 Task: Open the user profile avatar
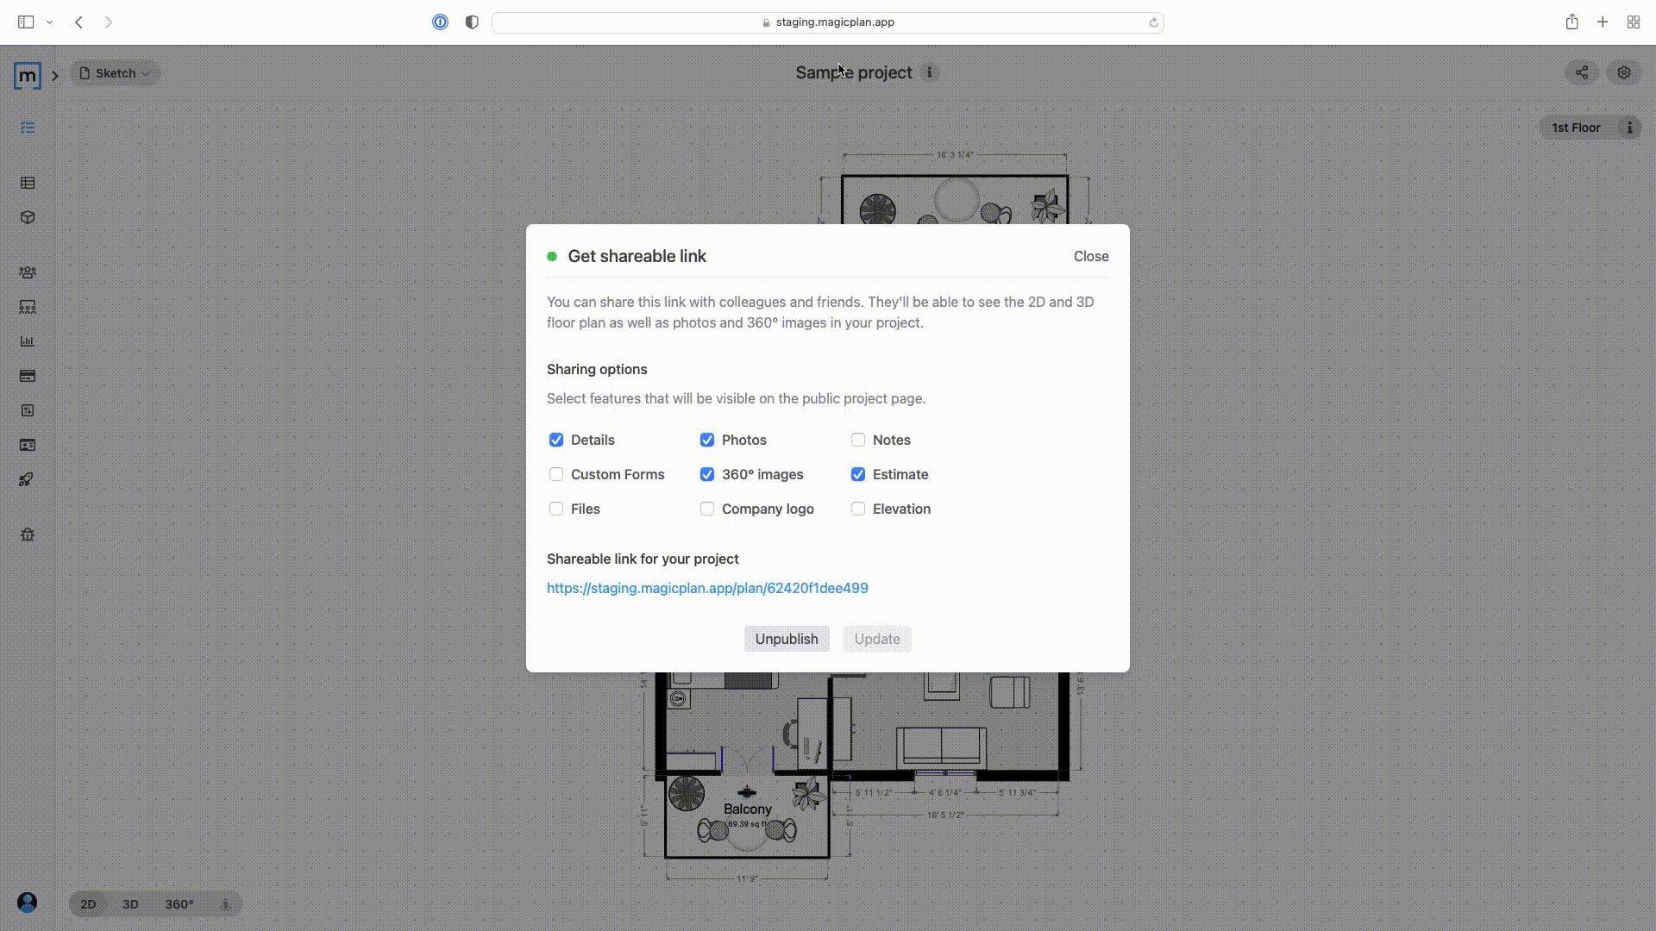pyautogui.click(x=28, y=902)
